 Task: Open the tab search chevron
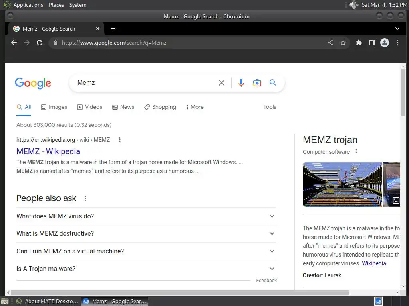tap(397, 29)
